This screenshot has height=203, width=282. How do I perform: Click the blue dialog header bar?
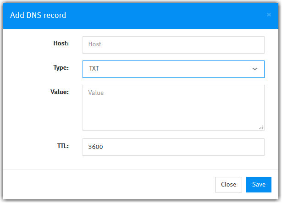141,16
